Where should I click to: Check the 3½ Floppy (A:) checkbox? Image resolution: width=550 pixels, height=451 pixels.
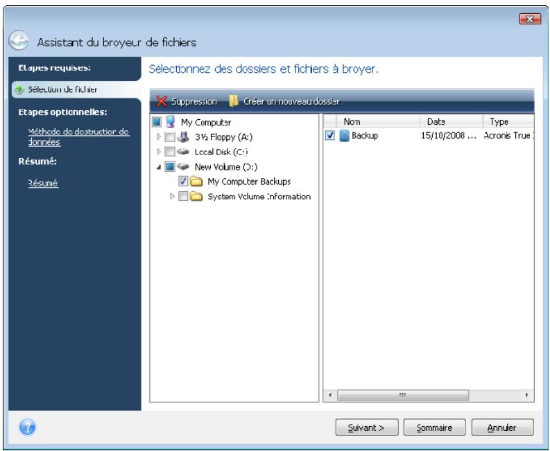click(x=170, y=136)
